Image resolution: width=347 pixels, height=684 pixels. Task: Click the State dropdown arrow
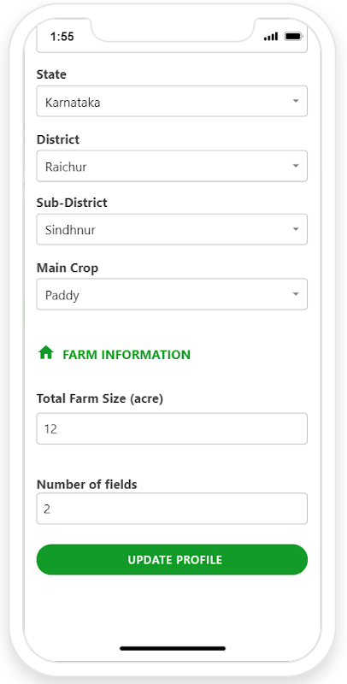click(296, 101)
